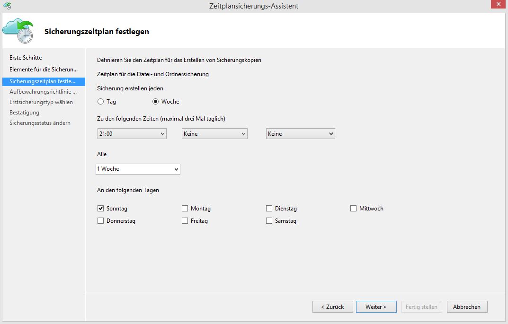
Task: Check the Samstag checkbox
Action: [268, 220]
